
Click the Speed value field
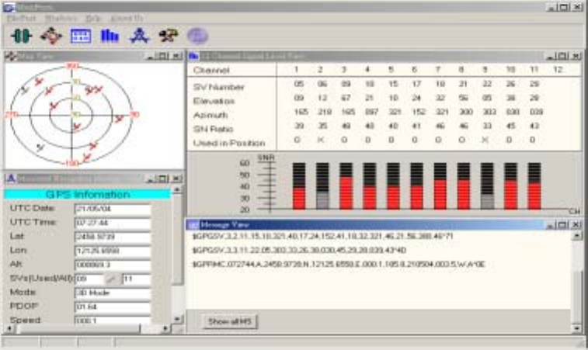113,321
